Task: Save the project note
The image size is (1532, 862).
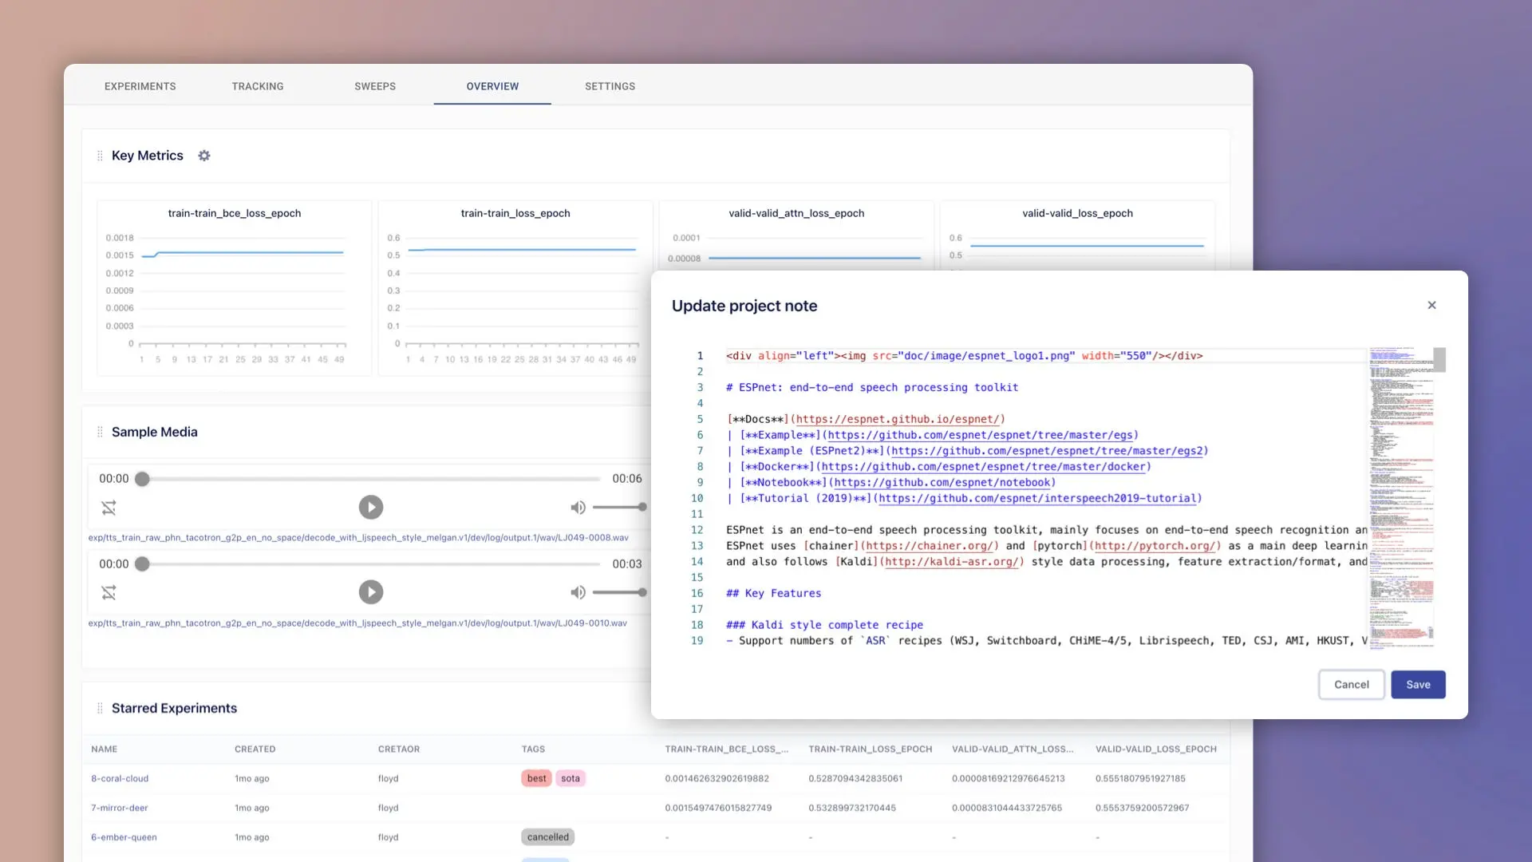Action: [x=1418, y=685]
